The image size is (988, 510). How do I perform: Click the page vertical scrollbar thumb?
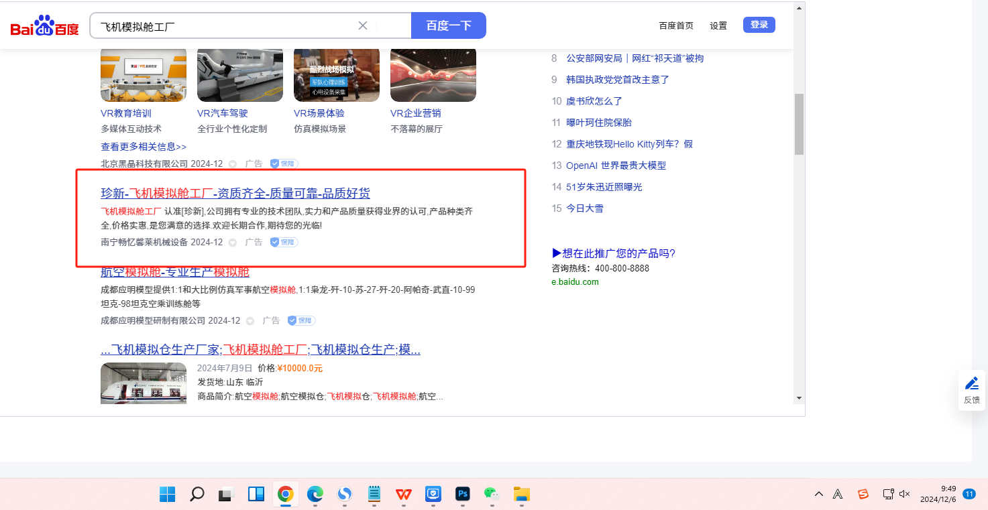click(x=799, y=124)
